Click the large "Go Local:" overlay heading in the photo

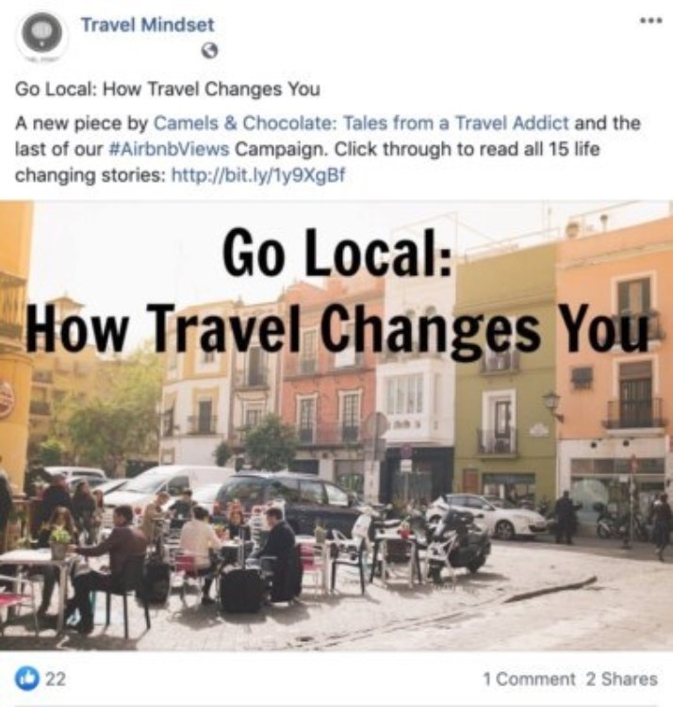point(336,252)
